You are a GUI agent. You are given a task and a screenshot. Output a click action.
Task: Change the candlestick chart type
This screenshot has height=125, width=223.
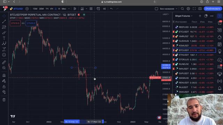click(75, 9)
